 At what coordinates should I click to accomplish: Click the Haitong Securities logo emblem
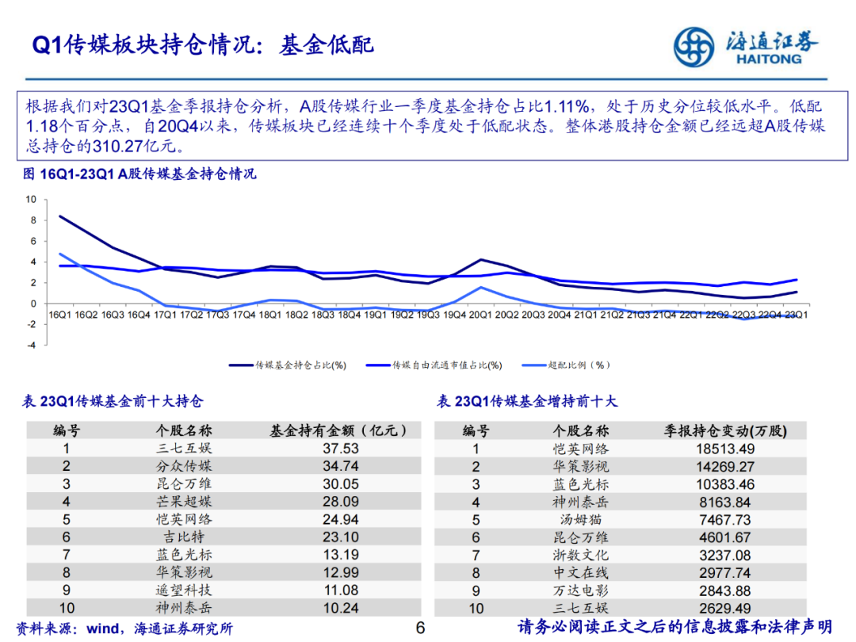tap(694, 47)
